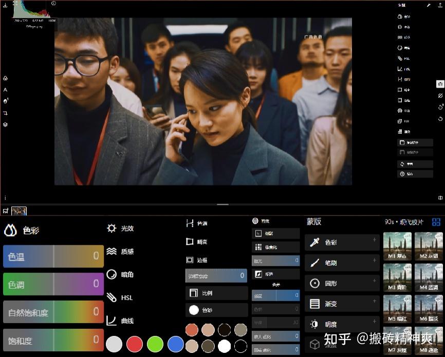
Task: Adjust the border width slider under 边框
Action: pos(216,275)
